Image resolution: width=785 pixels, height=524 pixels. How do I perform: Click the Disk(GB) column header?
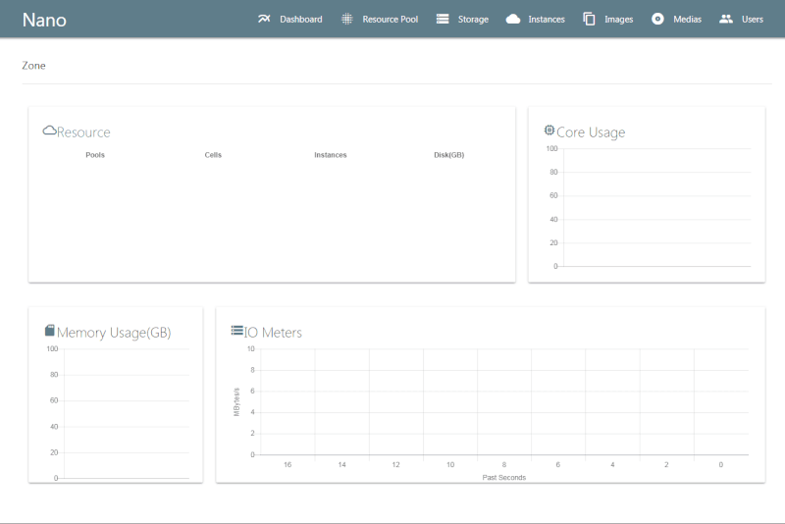tap(448, 155)
